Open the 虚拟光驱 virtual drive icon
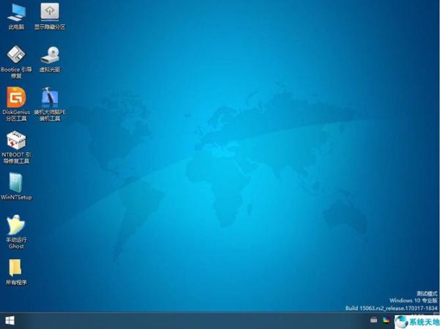 coord(50,55)
